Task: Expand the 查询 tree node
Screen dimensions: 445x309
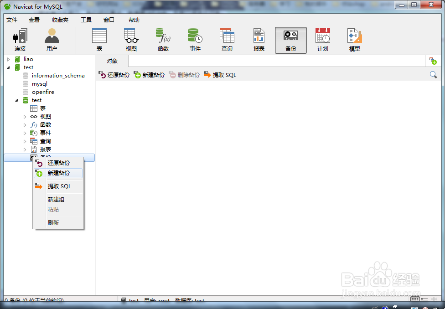Action: click(25, 141)
